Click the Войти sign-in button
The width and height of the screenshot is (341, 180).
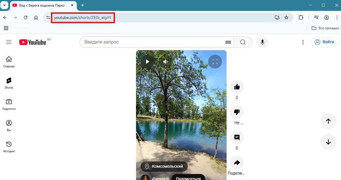(325, 42)
